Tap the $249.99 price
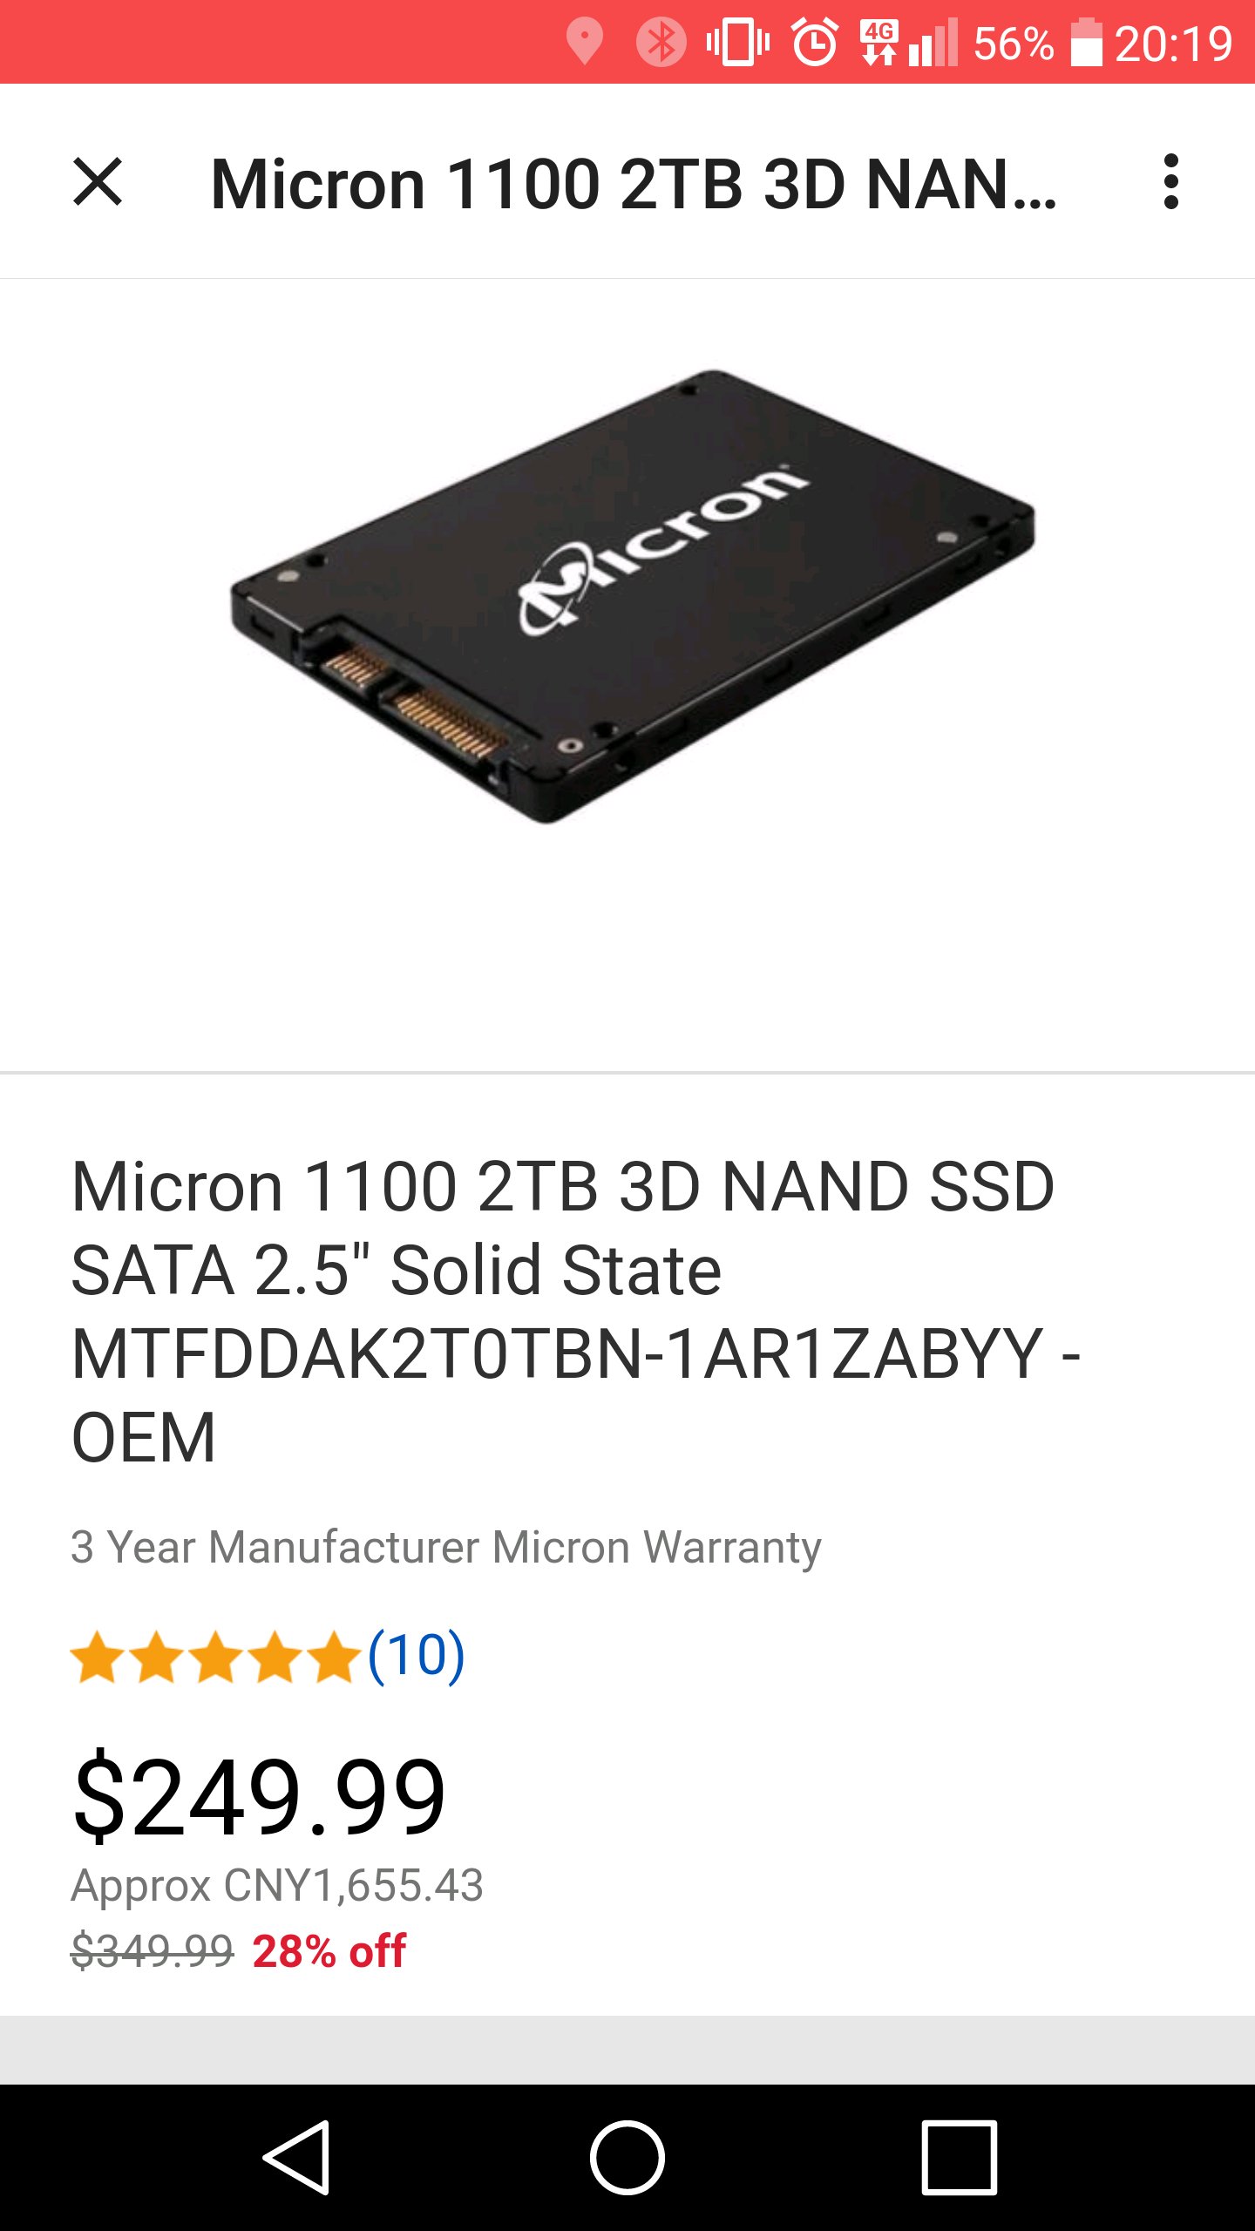Viewport: 1255px width, 2231px height. pos(259,1797)
